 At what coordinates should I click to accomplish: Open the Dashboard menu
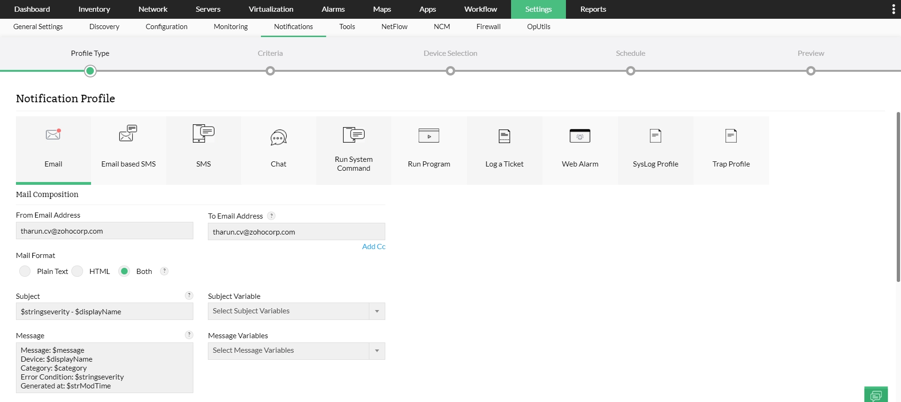point(32,9)
